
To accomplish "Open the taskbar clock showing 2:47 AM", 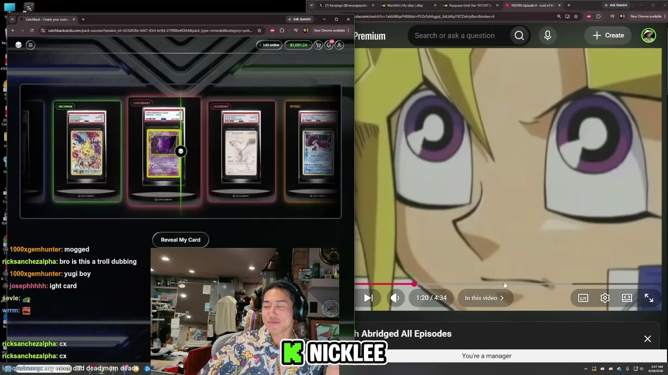I will [656, 369].
